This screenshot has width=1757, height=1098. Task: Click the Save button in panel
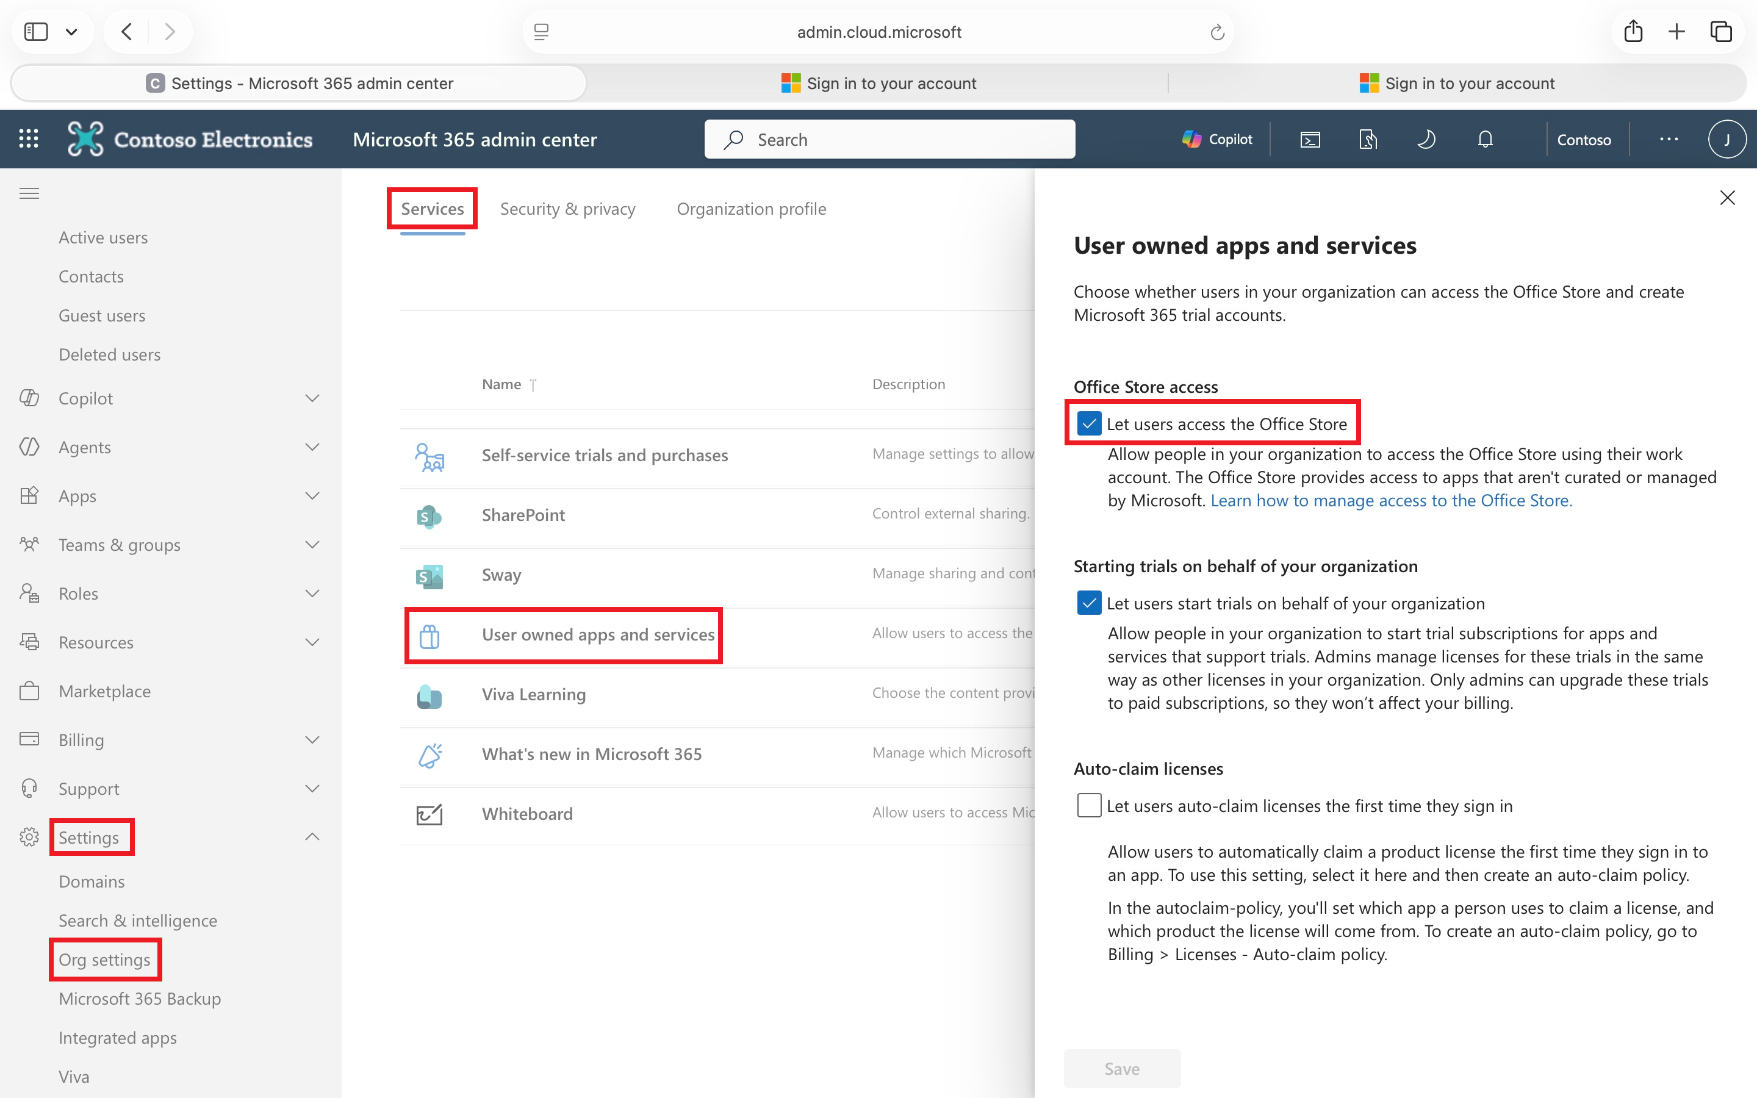pyautogui.click(x=1122, y=1068)
